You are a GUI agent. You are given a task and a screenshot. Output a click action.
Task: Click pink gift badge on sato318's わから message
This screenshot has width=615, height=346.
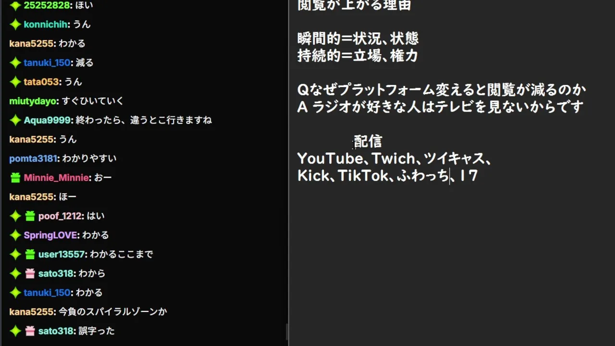(x=30, y=273)
